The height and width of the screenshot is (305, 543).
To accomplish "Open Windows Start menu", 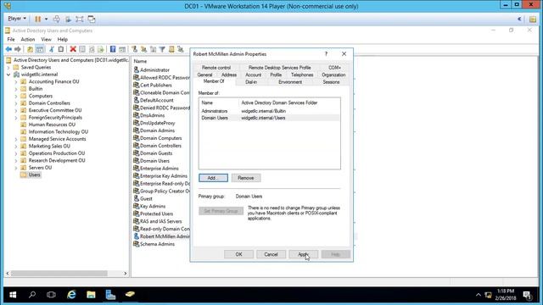I will 13,295.
